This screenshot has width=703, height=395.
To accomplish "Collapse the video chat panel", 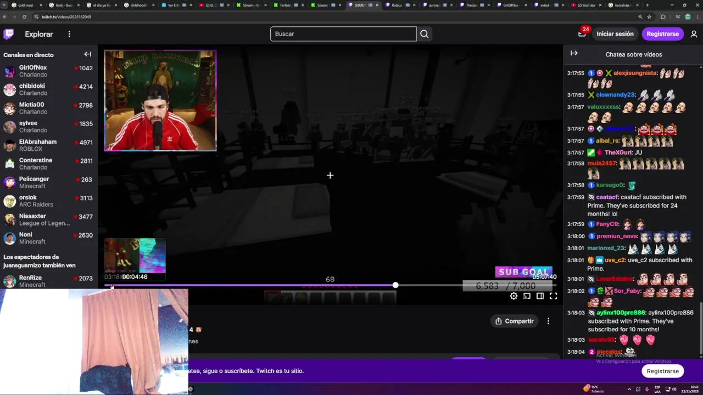I will 574,53.
